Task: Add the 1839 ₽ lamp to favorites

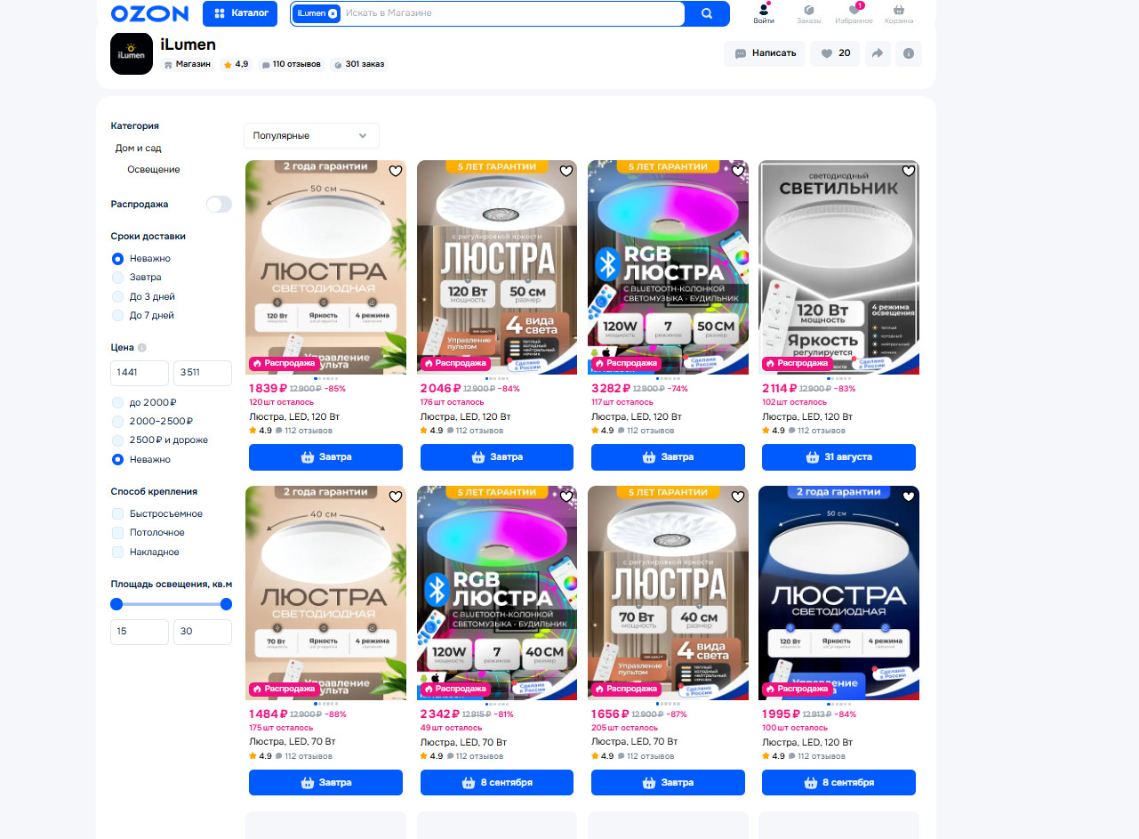Action: 395,172
